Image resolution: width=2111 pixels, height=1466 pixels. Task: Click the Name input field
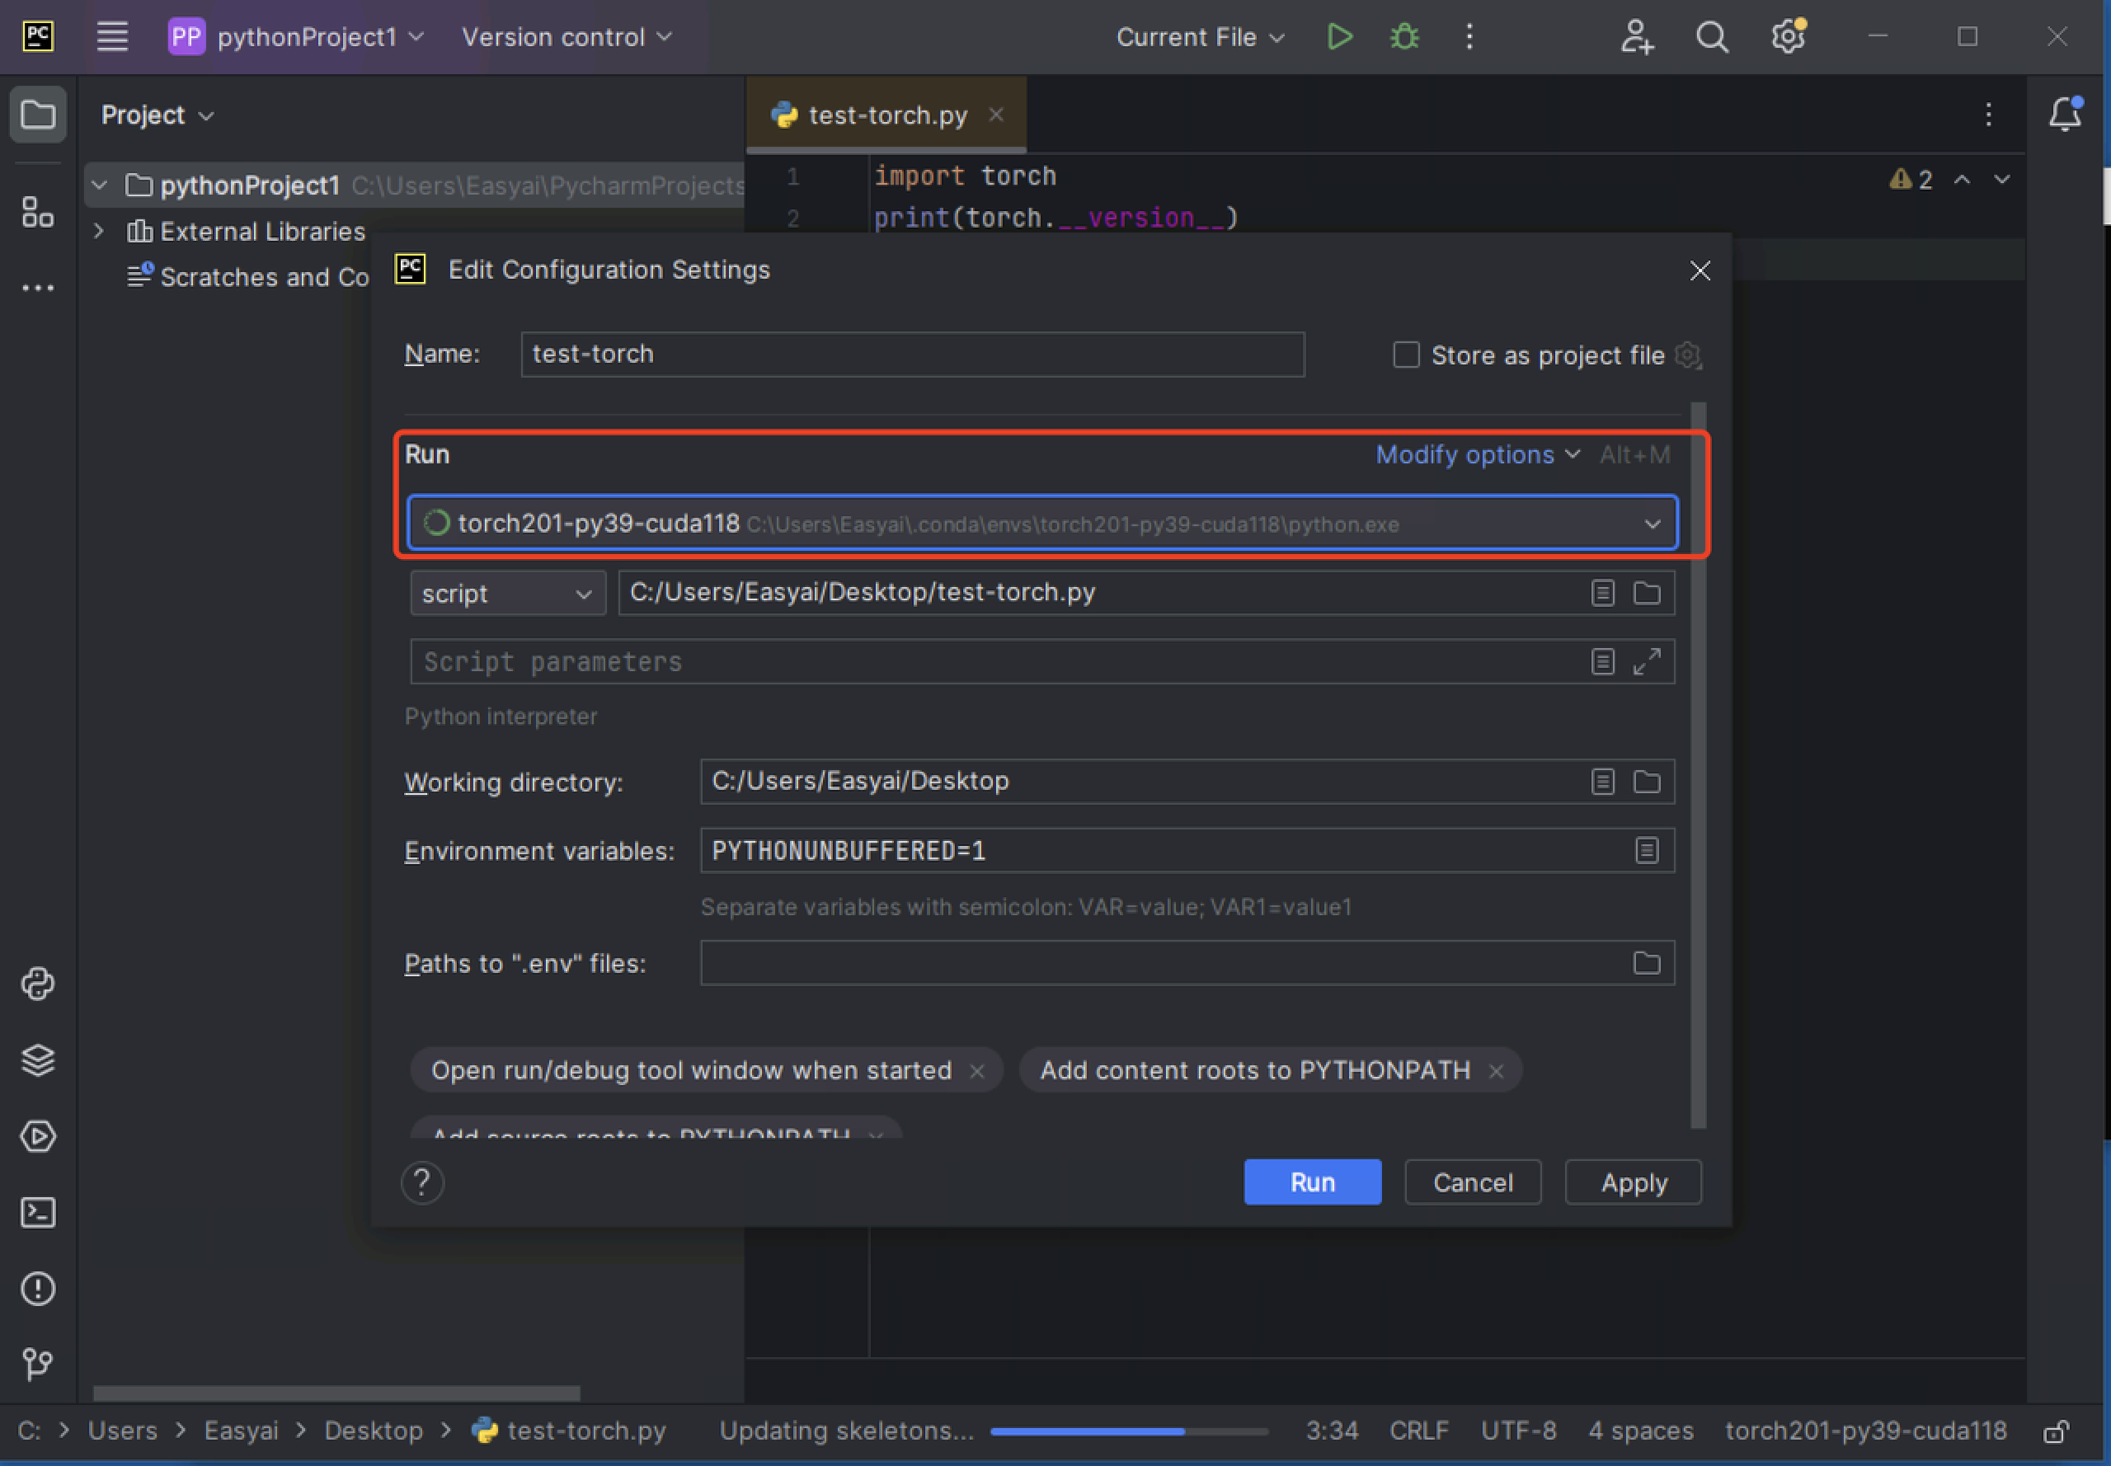[x=912, y=355]
